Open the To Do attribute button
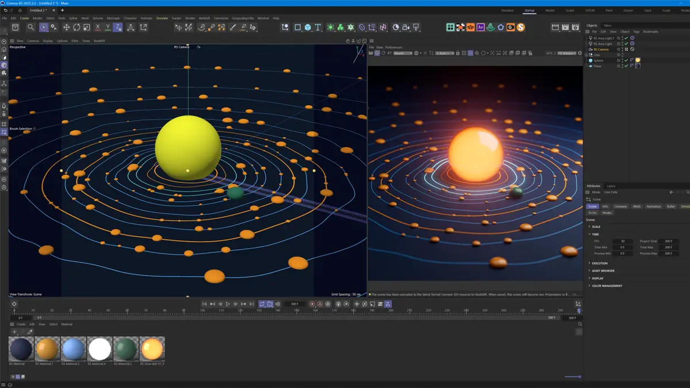The image size is (690, 388). click(x=592, y=213)
